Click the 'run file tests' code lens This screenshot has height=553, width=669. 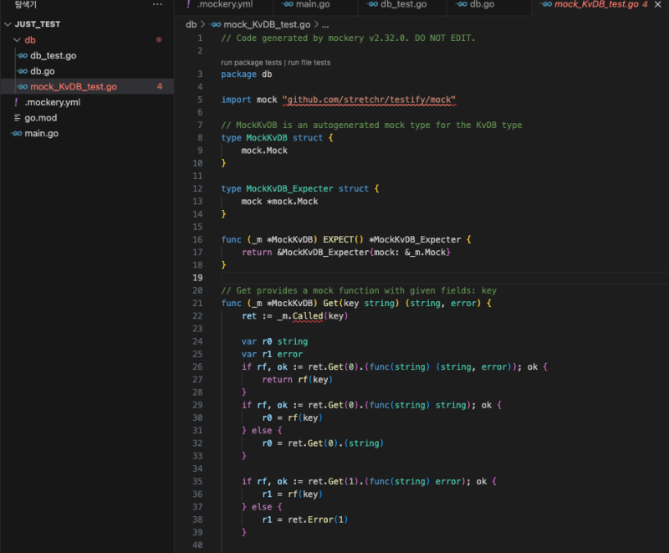pyautogui.click(x=309, y=62)
